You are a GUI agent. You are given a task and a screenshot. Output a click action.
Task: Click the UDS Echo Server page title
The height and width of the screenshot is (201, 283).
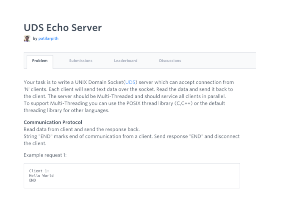coord(63,27)
